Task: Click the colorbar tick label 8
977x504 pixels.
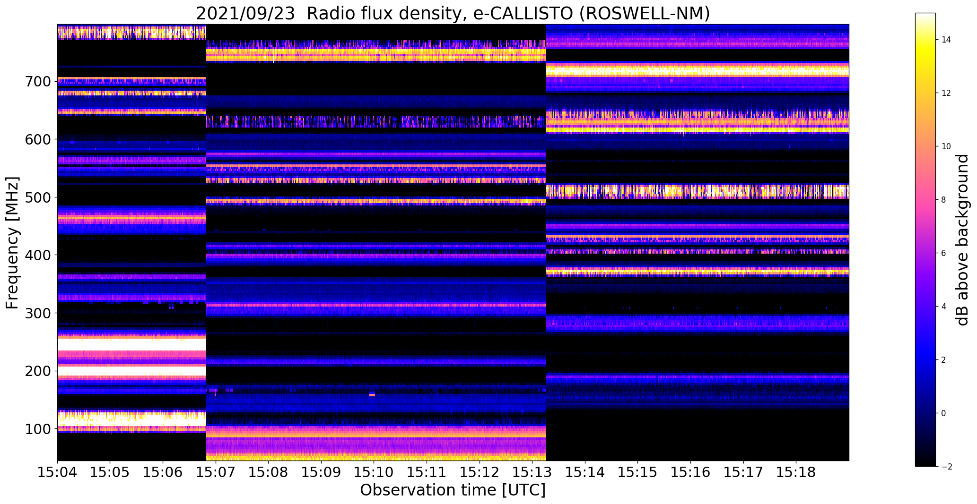Action: (943, 200)
